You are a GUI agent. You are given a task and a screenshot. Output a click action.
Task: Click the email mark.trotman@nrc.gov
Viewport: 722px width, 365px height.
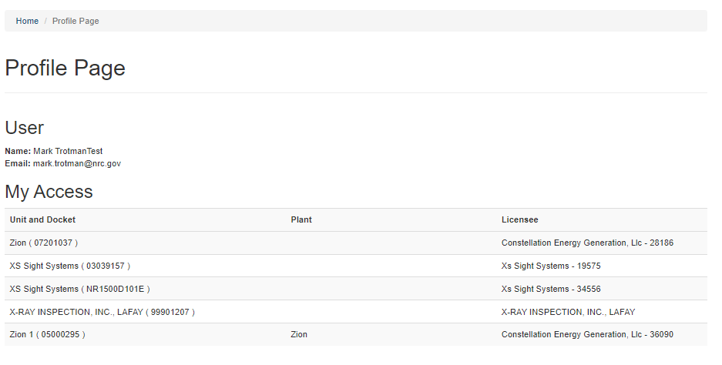(x=77, y=163)
